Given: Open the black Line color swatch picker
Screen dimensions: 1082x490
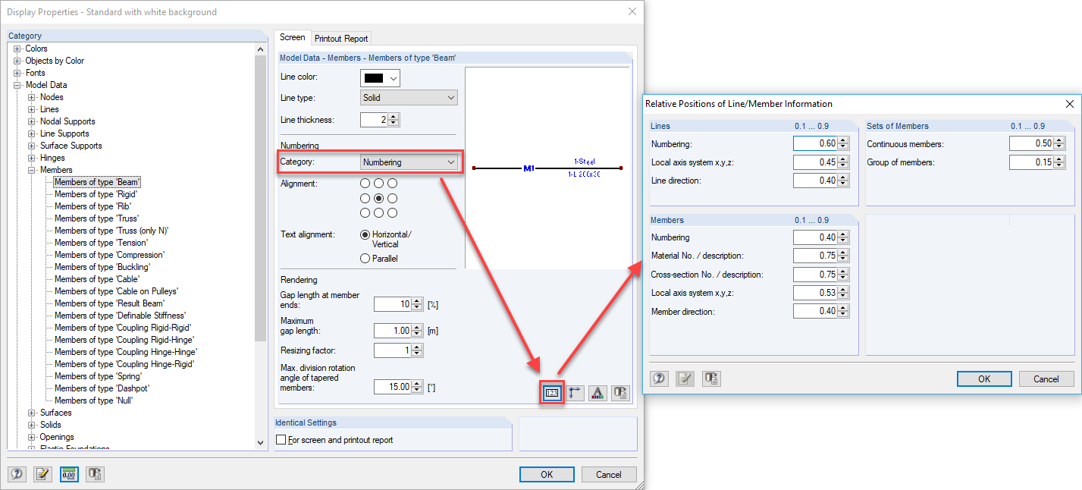Looking at the screenshot, I should [x=380, y=77].
